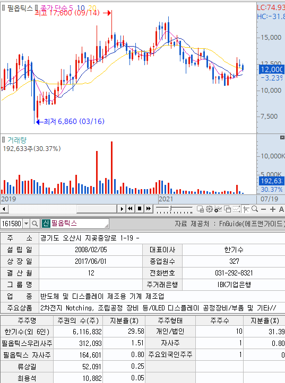Click the overlapping windows copy icon
The height and width of the screenshot is (383, 285).
point(228,209)
